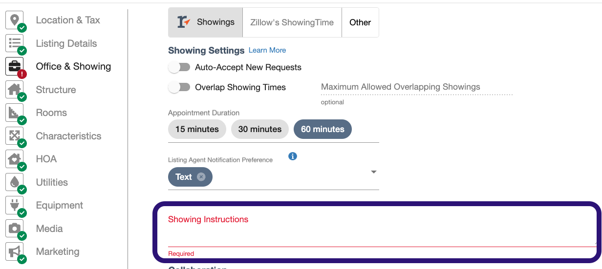This screenshot has width=602, height=269.
Task: Expand Listing Agent Notification Preference dropdown
Action: point(374,172)
